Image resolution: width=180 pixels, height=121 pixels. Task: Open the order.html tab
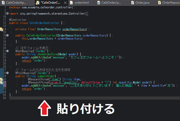pyautogui.click(x=81, y=3)
